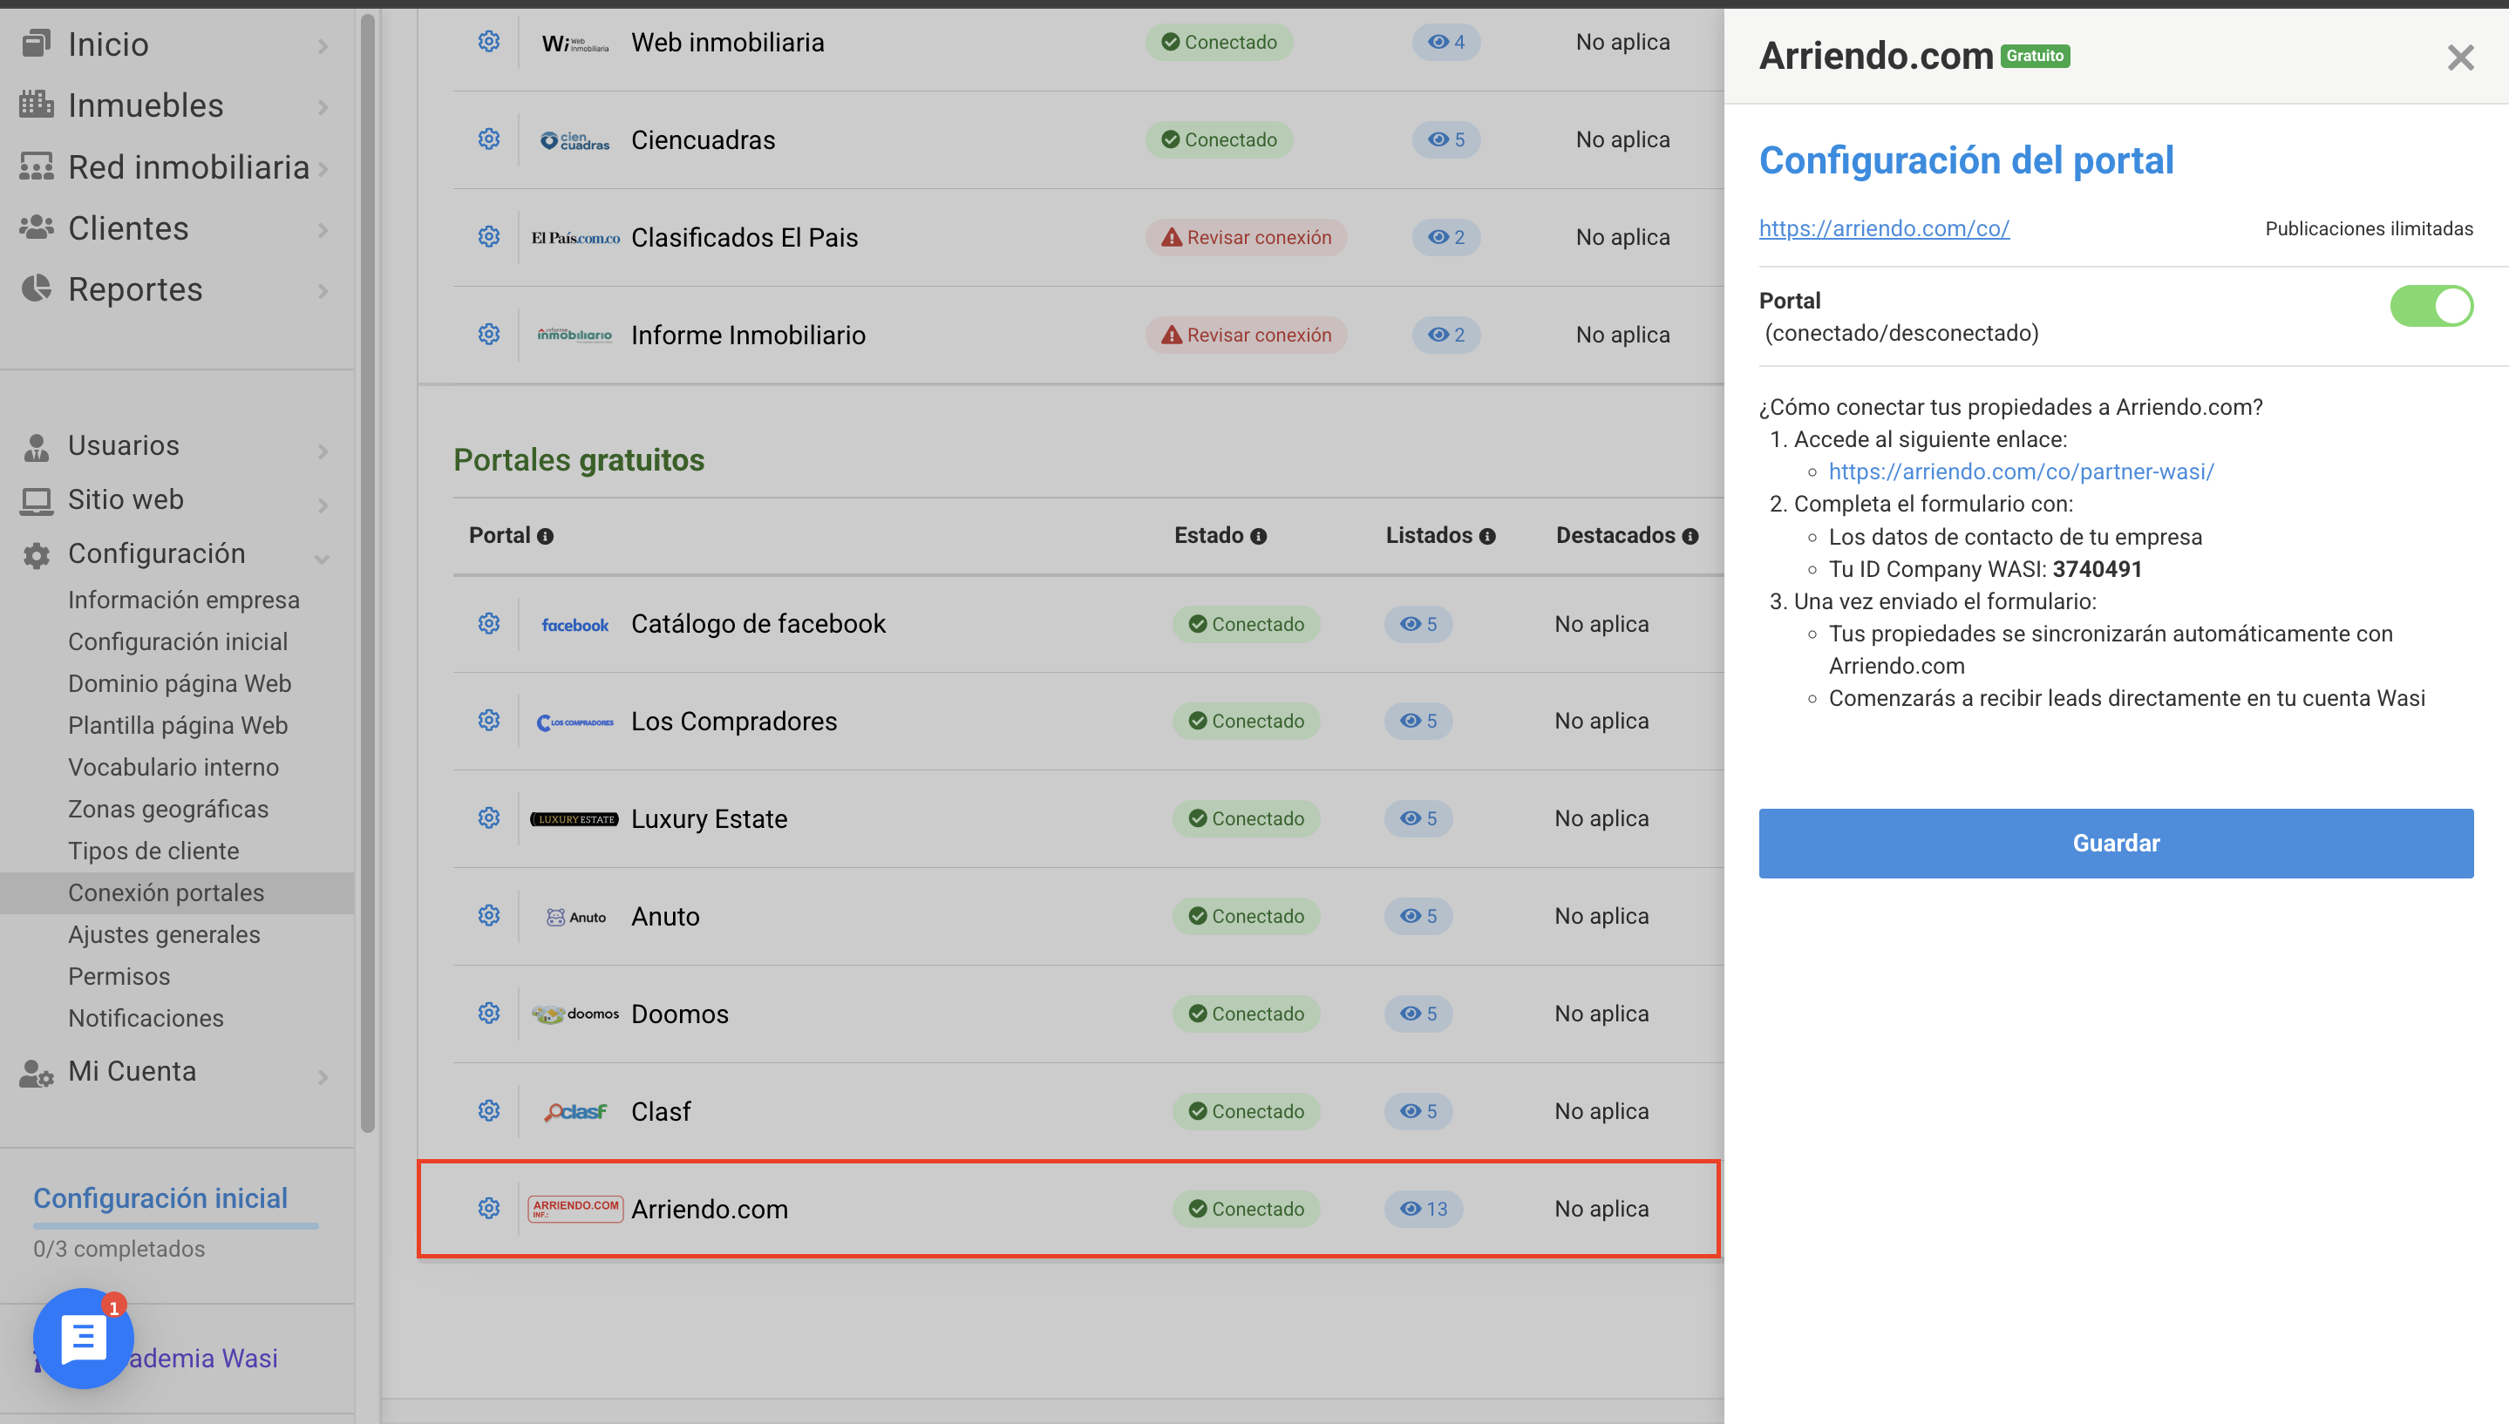The image size is (2509, 1424).
Task: Click the Mi Cuenta user-gear icon
Action: pos(37,1073)
